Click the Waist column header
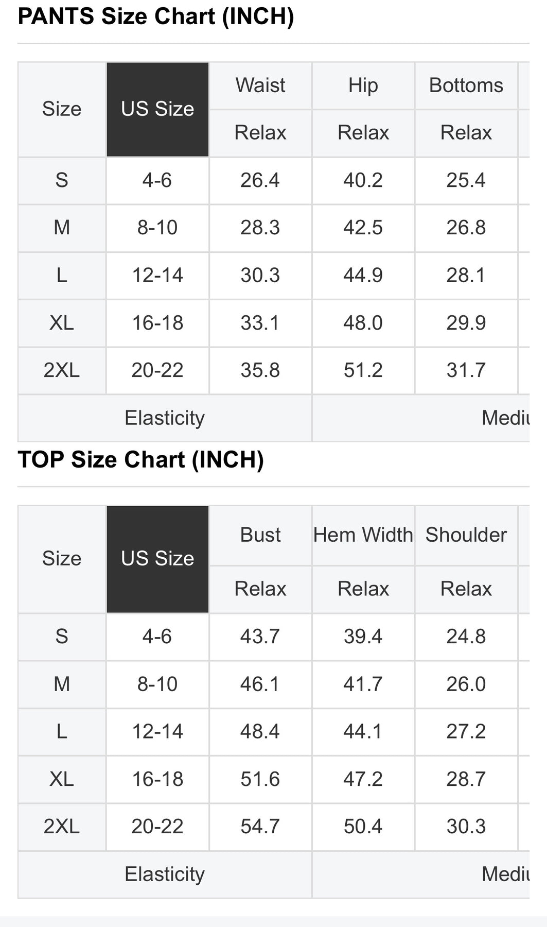 pos(260,85)
